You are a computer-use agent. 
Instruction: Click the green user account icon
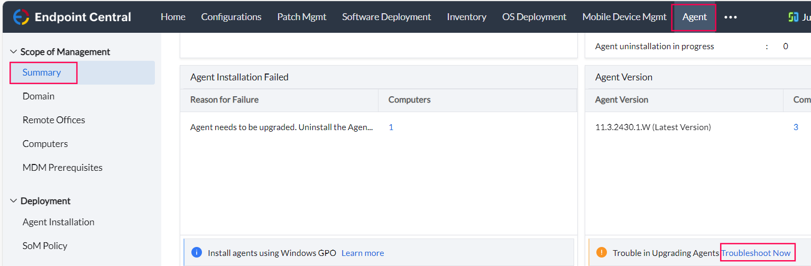793,17
